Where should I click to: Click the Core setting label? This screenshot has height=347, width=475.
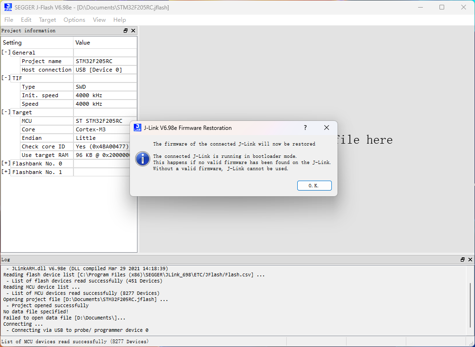click(28, 129)
